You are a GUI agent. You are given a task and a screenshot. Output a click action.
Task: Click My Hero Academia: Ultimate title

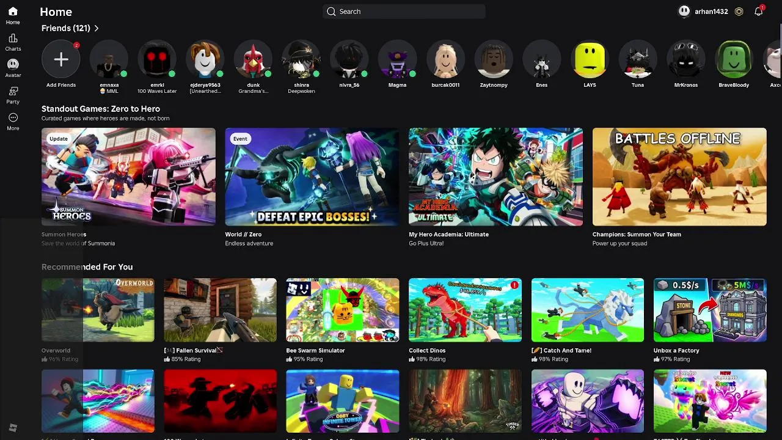point(448,234)
